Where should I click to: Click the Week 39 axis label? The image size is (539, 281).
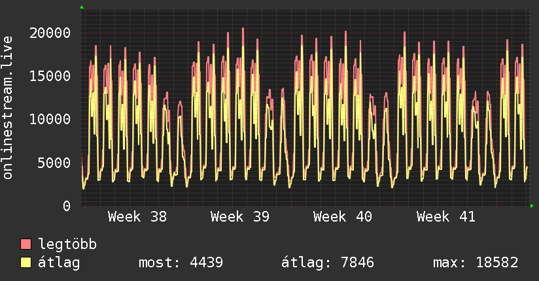point(240,217)
